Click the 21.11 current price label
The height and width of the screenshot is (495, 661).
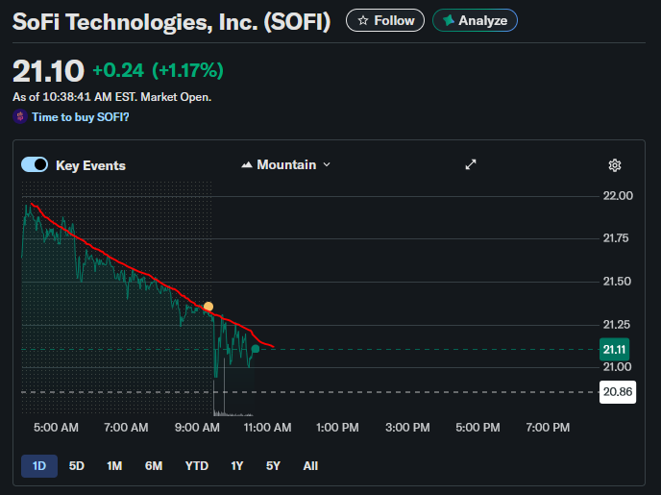pos(614,349)
